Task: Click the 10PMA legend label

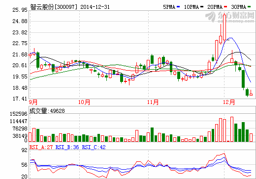Action: pyautogui.click(x=192, y=7)
